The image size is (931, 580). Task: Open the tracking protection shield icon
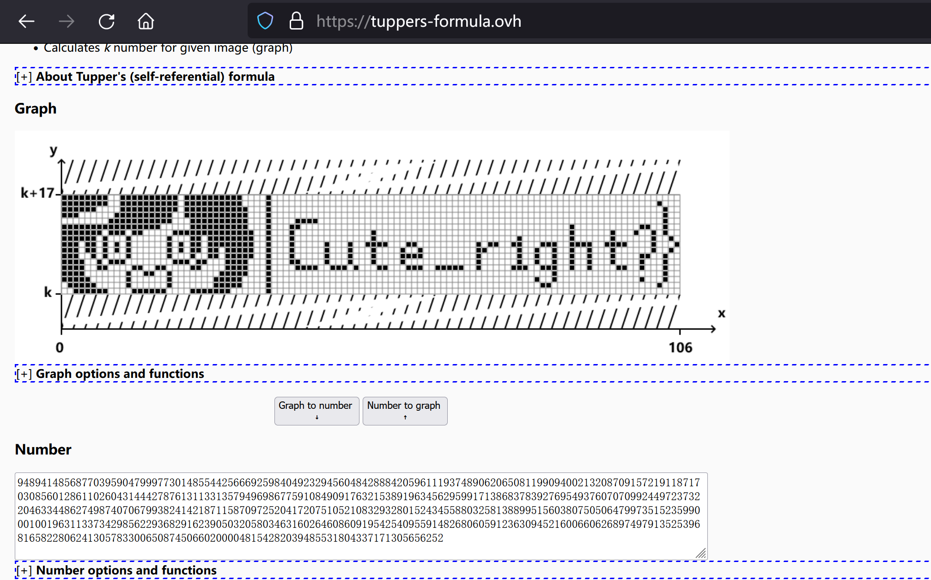pos(265,21)
